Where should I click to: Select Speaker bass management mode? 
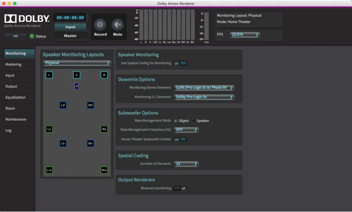tap(194, 121)
